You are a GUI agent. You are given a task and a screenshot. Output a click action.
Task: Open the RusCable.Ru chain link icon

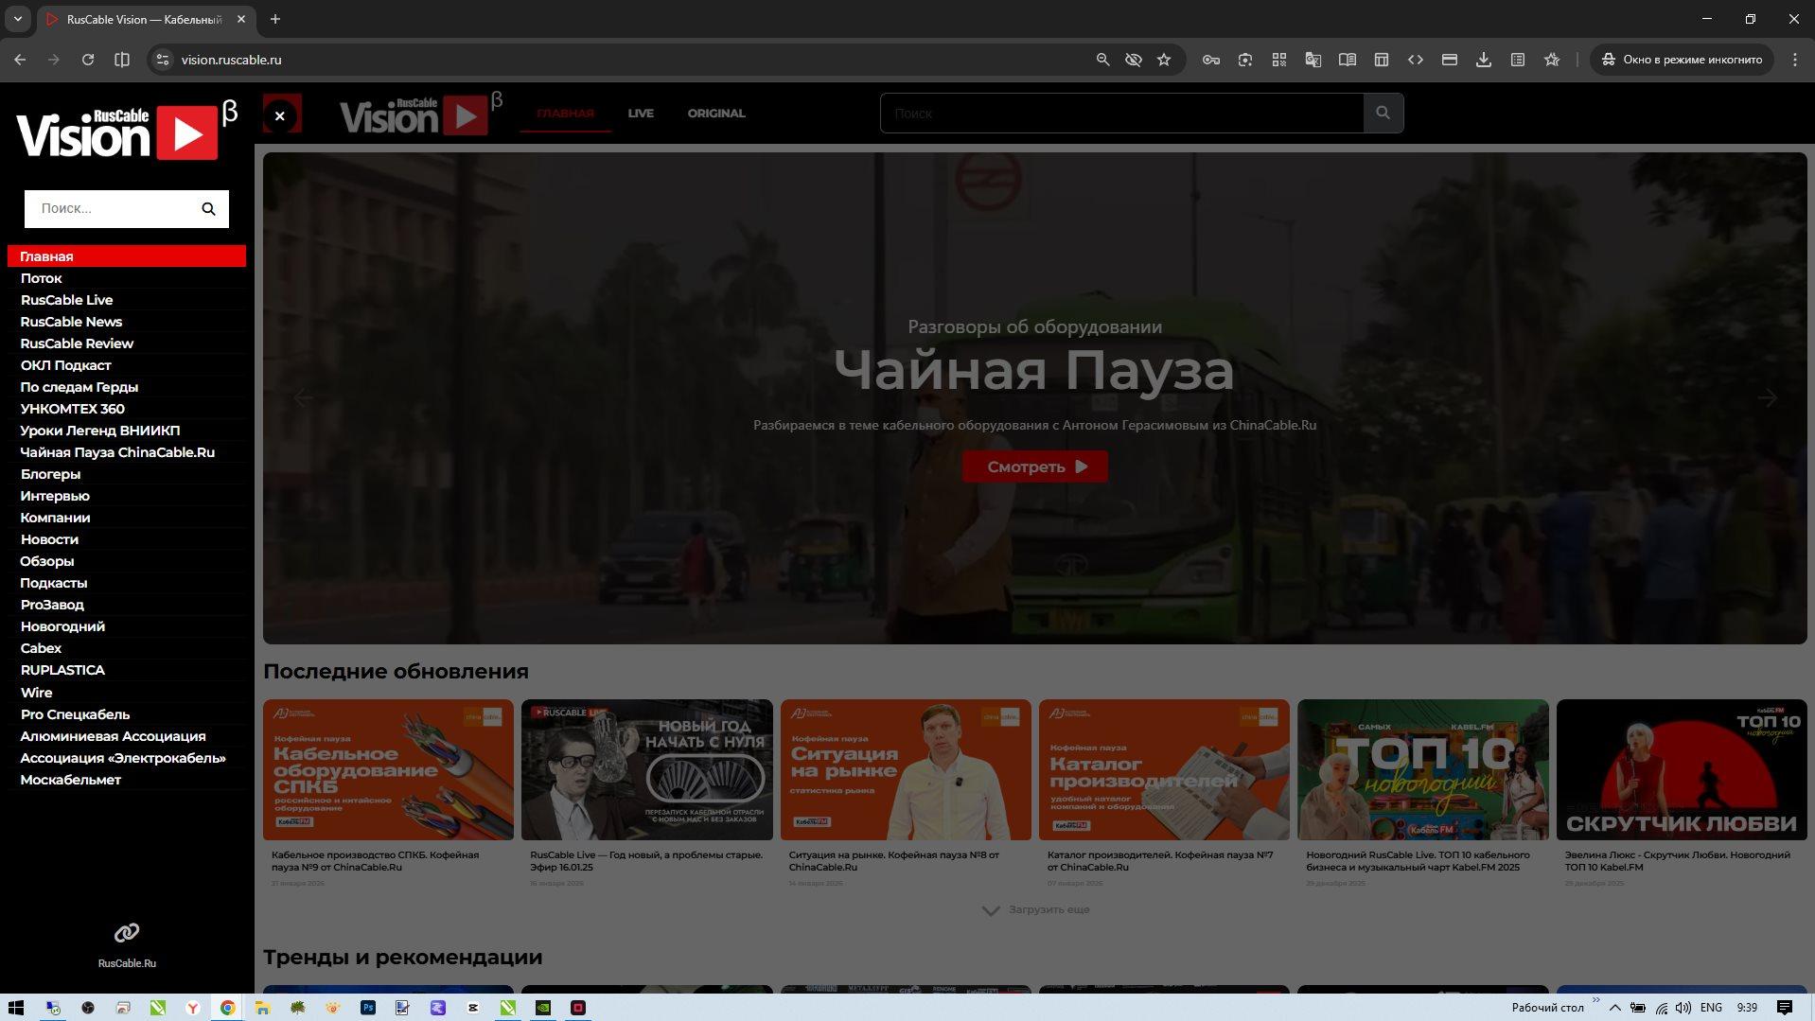click(127, 933)
